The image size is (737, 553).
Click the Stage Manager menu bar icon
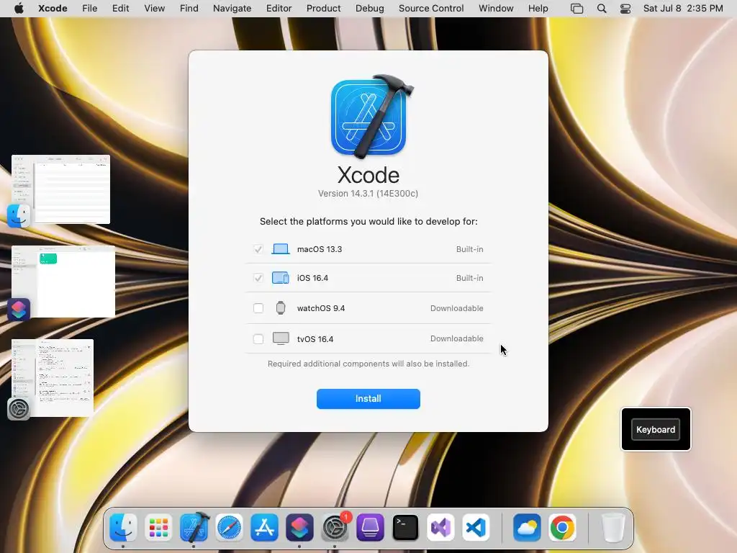click(577, 8)
